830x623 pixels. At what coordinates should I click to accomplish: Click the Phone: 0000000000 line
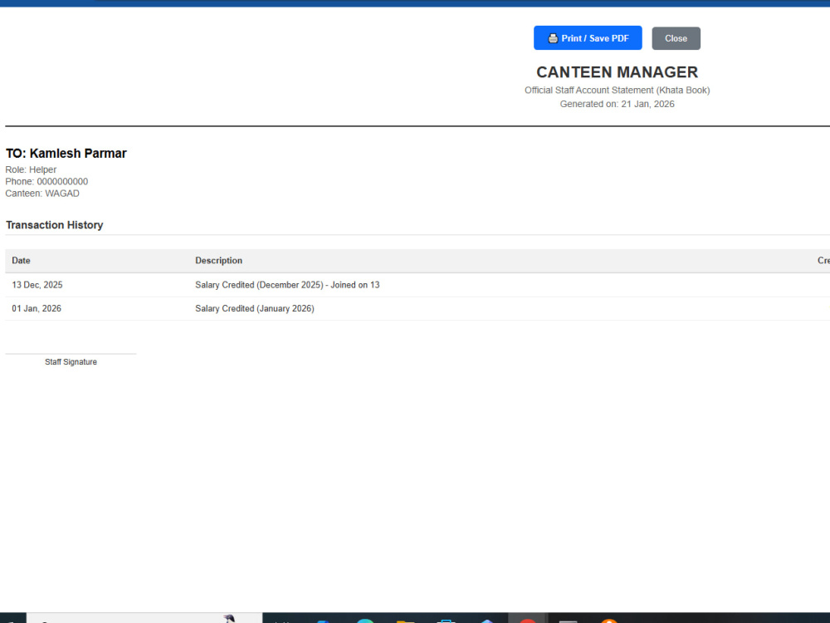pos(46,181)
